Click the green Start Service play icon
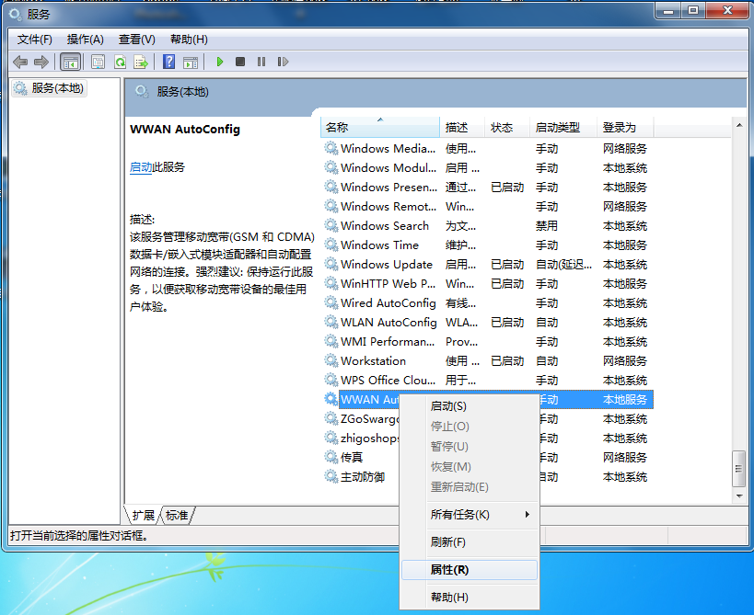 220,62
